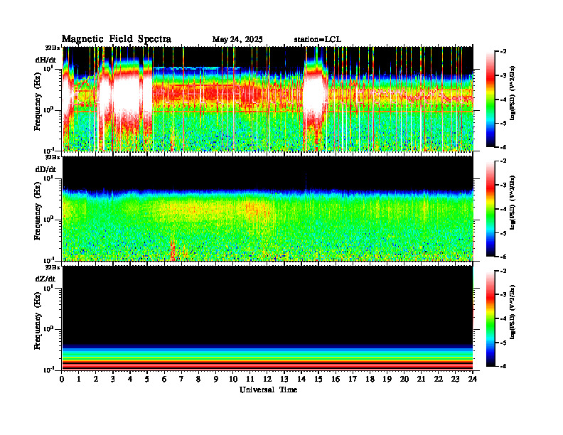Click hour 13 tick label on time axis

[x=284, y=380]
